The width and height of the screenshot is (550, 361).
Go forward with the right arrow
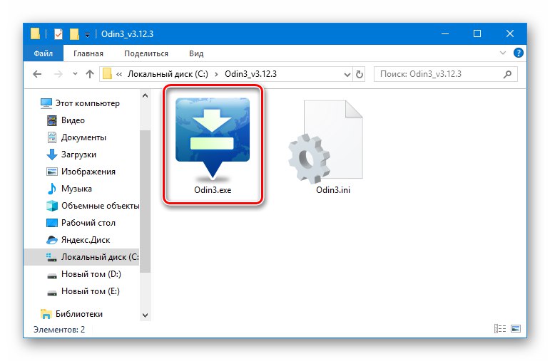(x=58, y=74)
